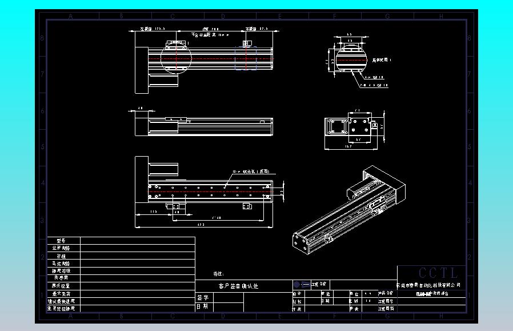Click the 行程 row label
Viewport: 513px width, 331px height.
[x=61, y=256]
